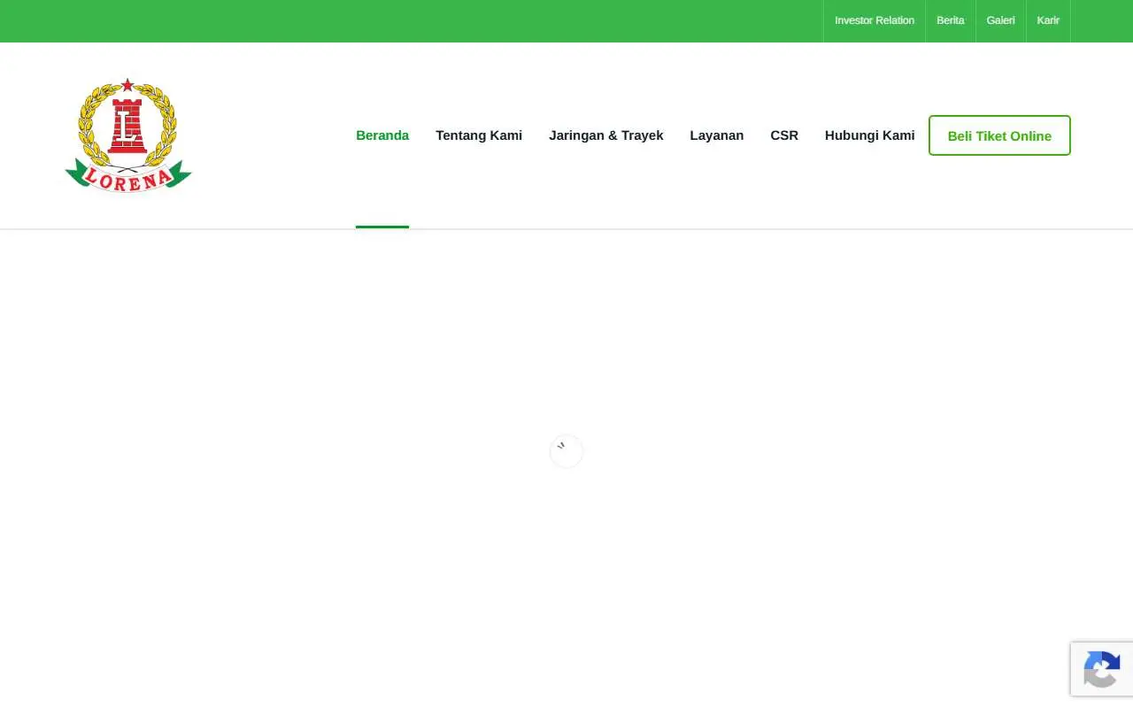Visit the Karir careers page
Viewport: 1133px width, 708px height.
[1048, 20]
